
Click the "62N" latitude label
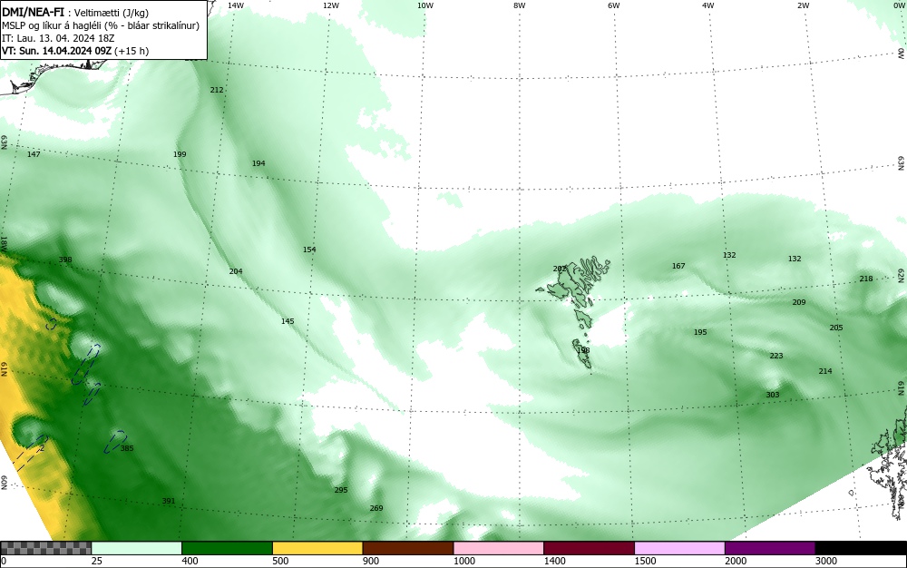pyautogui.click(x=902, y=275)
